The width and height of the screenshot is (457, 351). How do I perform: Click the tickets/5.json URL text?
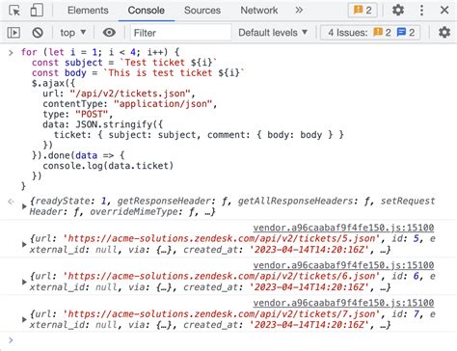pyautogui.click(x=221, y=238)
